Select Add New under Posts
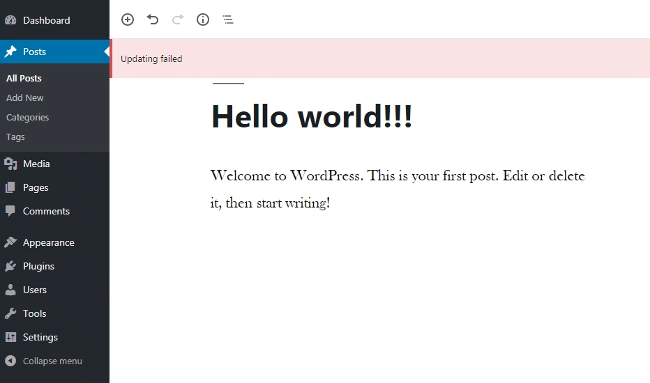Viewport: 650px width, 383px height. 25,97
